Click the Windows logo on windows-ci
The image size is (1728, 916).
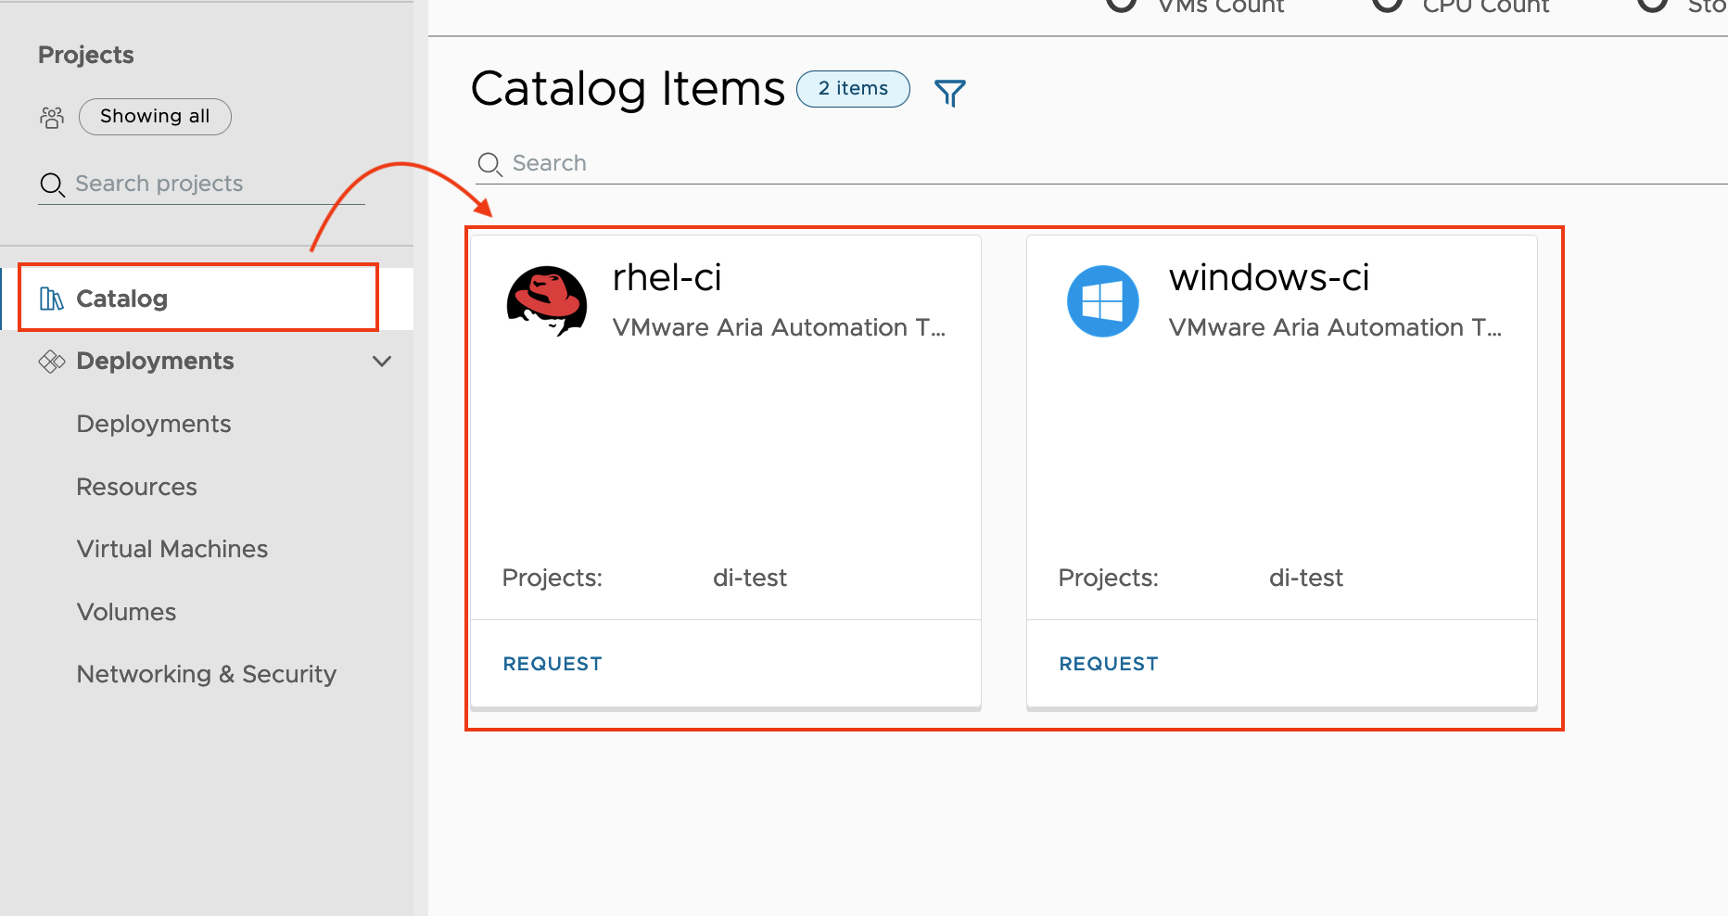[1102, 301]
